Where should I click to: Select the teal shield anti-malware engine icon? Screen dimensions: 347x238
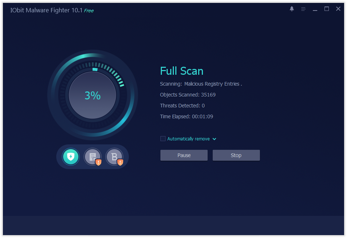(71, 157)
